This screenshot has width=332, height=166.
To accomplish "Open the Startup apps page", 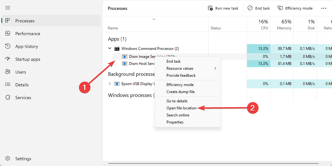I will pyautogui.click(x=27, y=59).
